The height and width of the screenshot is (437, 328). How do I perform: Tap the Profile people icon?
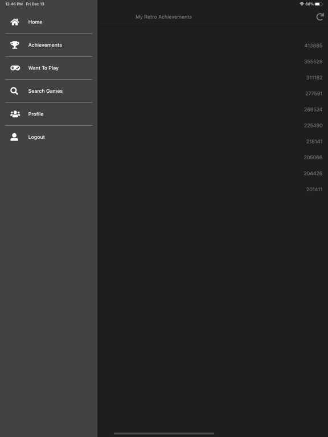[x=15, y=114]
